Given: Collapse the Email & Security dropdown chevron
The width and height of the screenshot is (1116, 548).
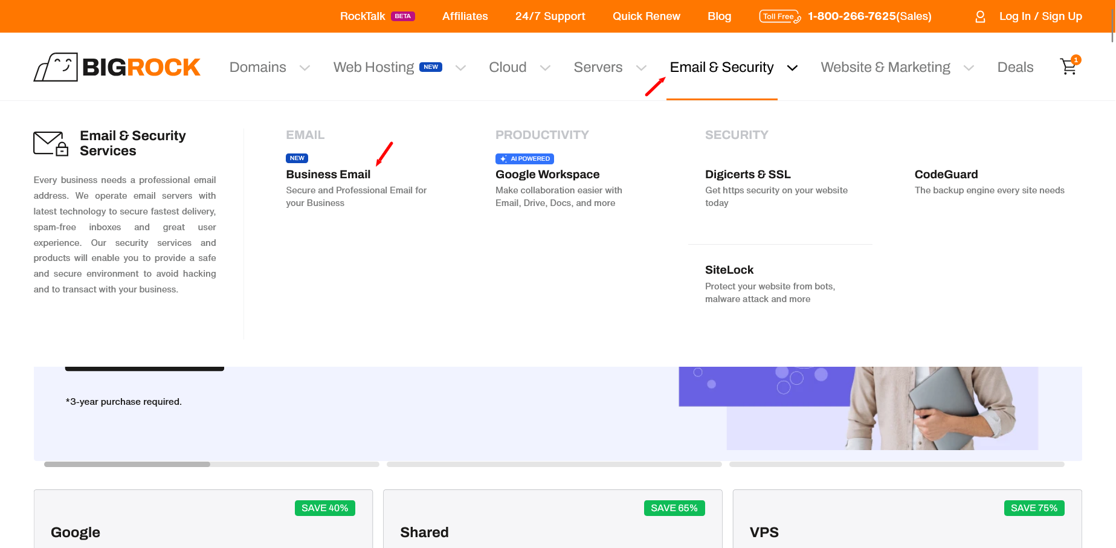Looking at the screenshot, I should 792,68.
